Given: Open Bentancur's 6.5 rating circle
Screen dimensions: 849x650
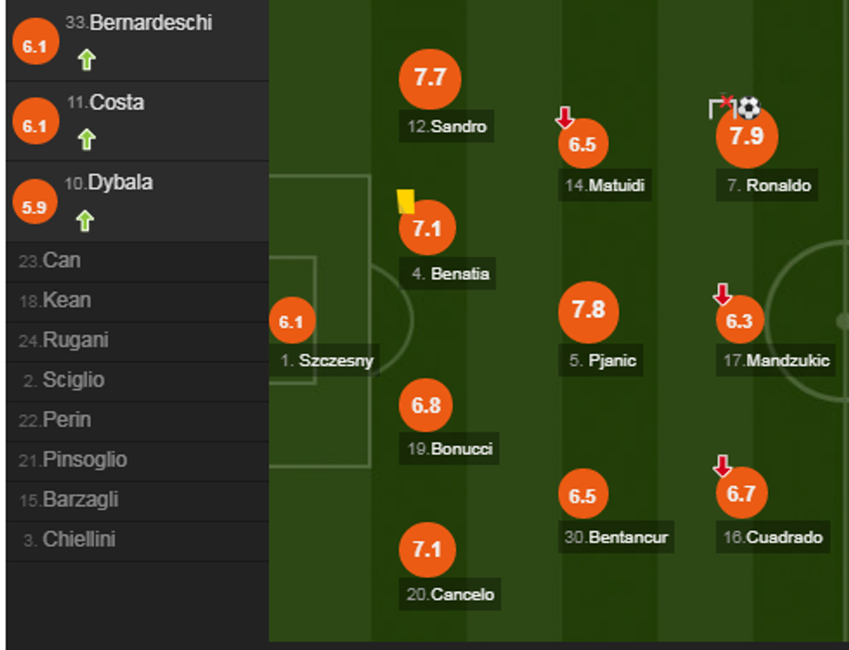Looking at the screenshot, I should pyautogui.click(x=582, y=495).
